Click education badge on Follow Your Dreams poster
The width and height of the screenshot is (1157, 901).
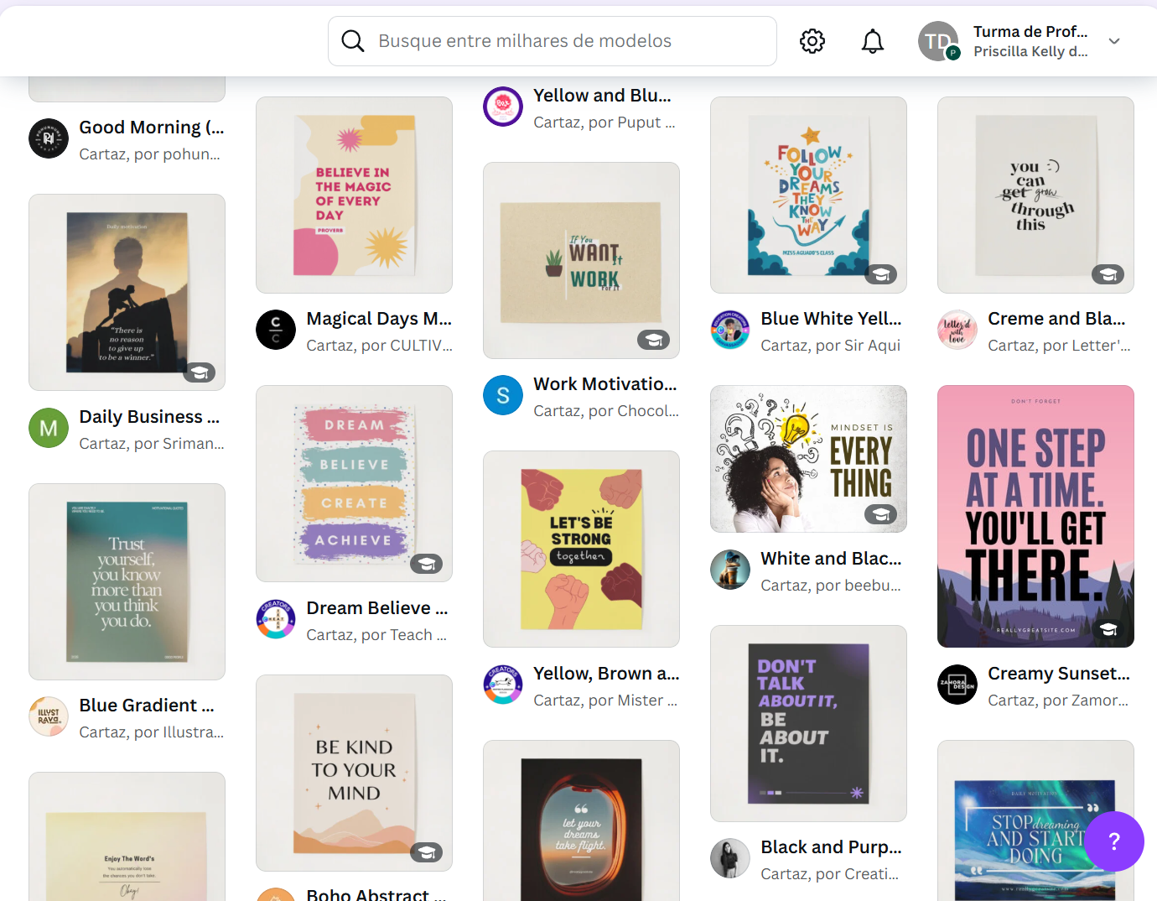click(880, 274)
